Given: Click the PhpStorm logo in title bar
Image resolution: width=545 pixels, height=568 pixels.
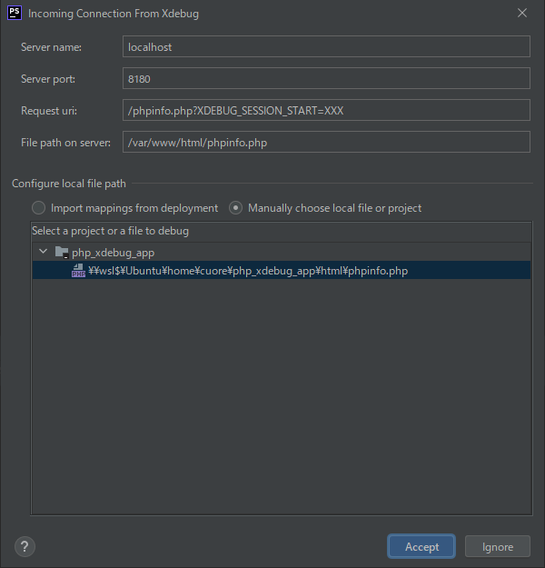Looking at the screenshot, I should coord(14,14).
